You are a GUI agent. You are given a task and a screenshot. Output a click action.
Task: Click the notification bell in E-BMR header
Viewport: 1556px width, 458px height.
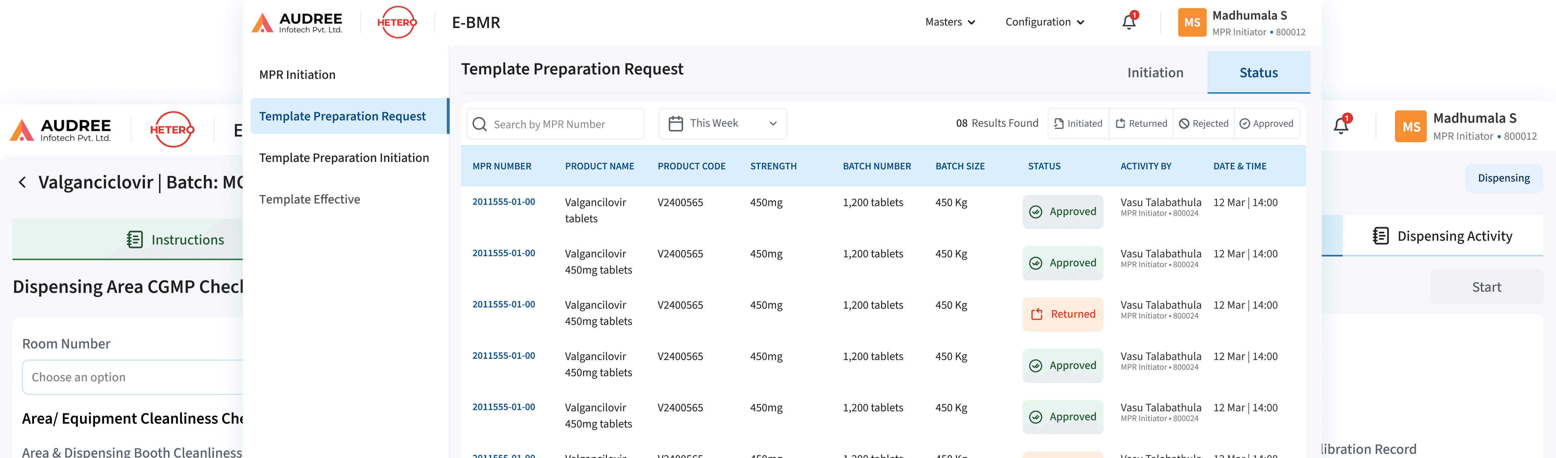[x=1128, y=22]
